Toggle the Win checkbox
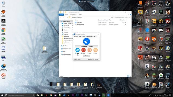Viewport: 173px width, 97px height. 76,53
